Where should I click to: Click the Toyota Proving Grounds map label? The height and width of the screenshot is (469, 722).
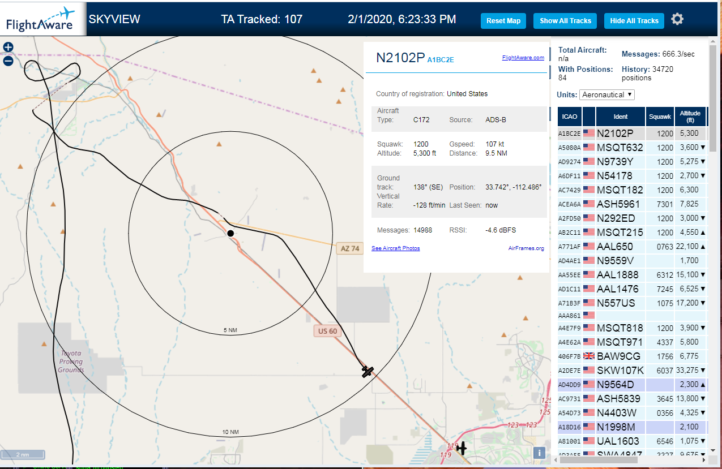tap(71, 362)
